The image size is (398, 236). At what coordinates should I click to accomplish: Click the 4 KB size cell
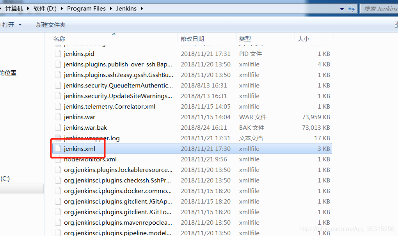pos(323,64)
